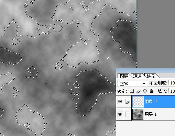This screenshot has width=175, height=136.
Task: Switch to the 通道 tab
Action: click(x=137, y=76)
